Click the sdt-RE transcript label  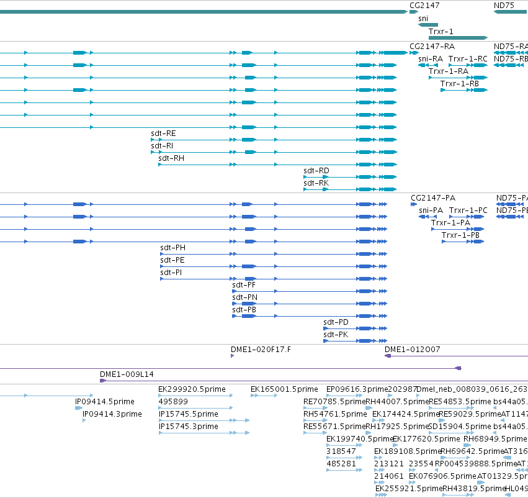163,134
